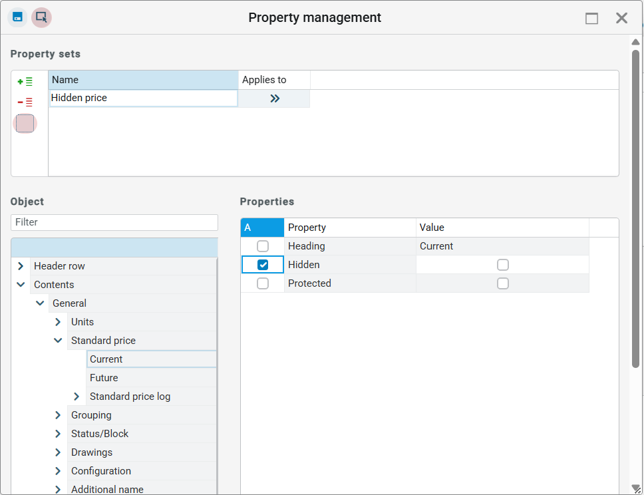This screenshot has height=495, width=644.
Task: Enable the Protected value checkbox
Action: (x=503, y=283)
